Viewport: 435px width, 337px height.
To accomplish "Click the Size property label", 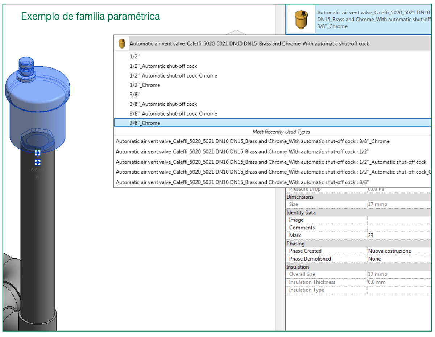I will tap(294, 204).
